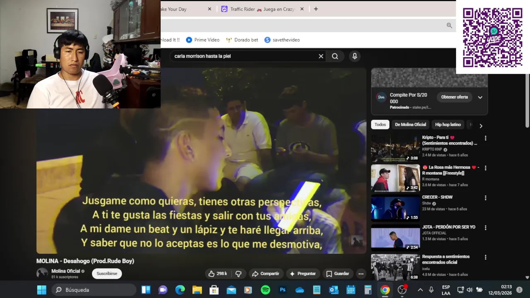Open notification badge showing 3
The image size is (530, 298).
(x=519, y=290)
